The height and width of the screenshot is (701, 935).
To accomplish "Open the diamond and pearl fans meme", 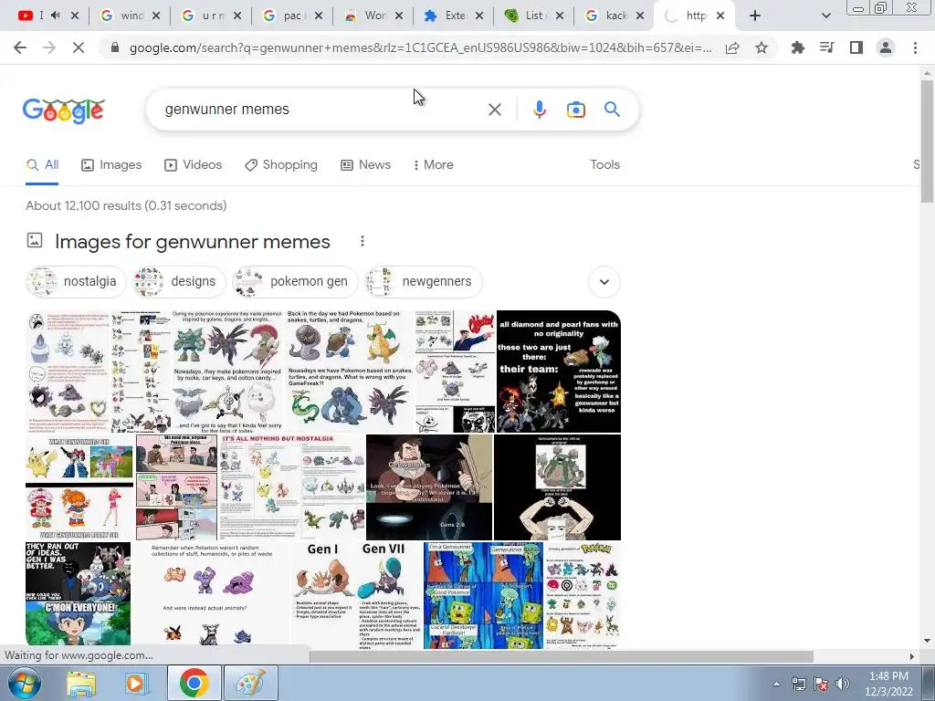I will coord(559,371).
